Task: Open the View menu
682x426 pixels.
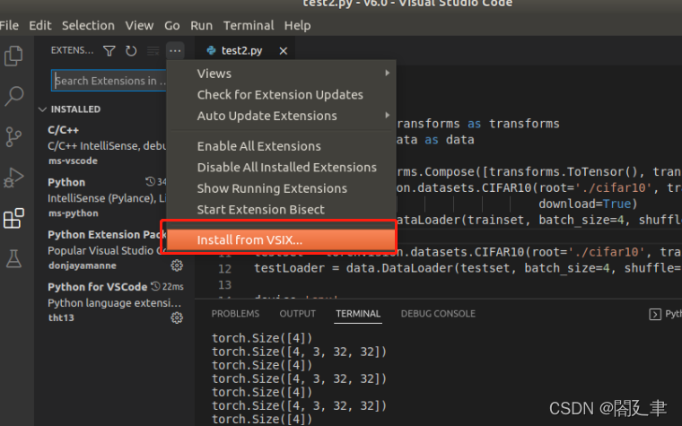Action: pyautogui.click(x=140, y=26)
